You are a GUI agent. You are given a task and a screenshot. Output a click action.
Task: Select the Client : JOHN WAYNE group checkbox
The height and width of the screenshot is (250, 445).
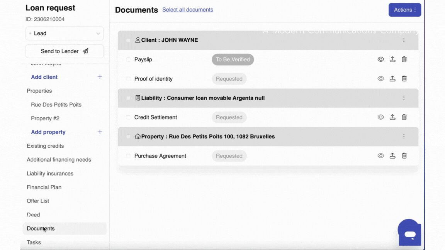(128, 40)
